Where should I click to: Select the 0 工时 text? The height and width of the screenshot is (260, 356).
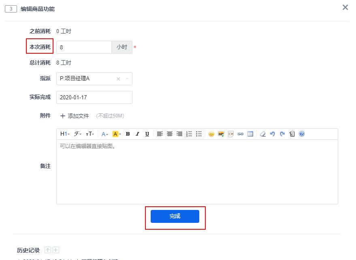pyautogui.click(x=64, y=31)
